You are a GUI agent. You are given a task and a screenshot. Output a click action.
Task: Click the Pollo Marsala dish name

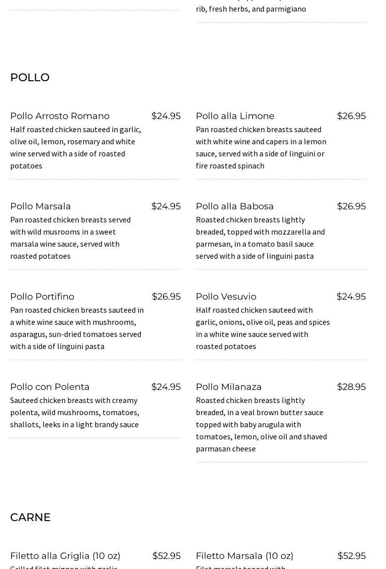pos(40,206)
